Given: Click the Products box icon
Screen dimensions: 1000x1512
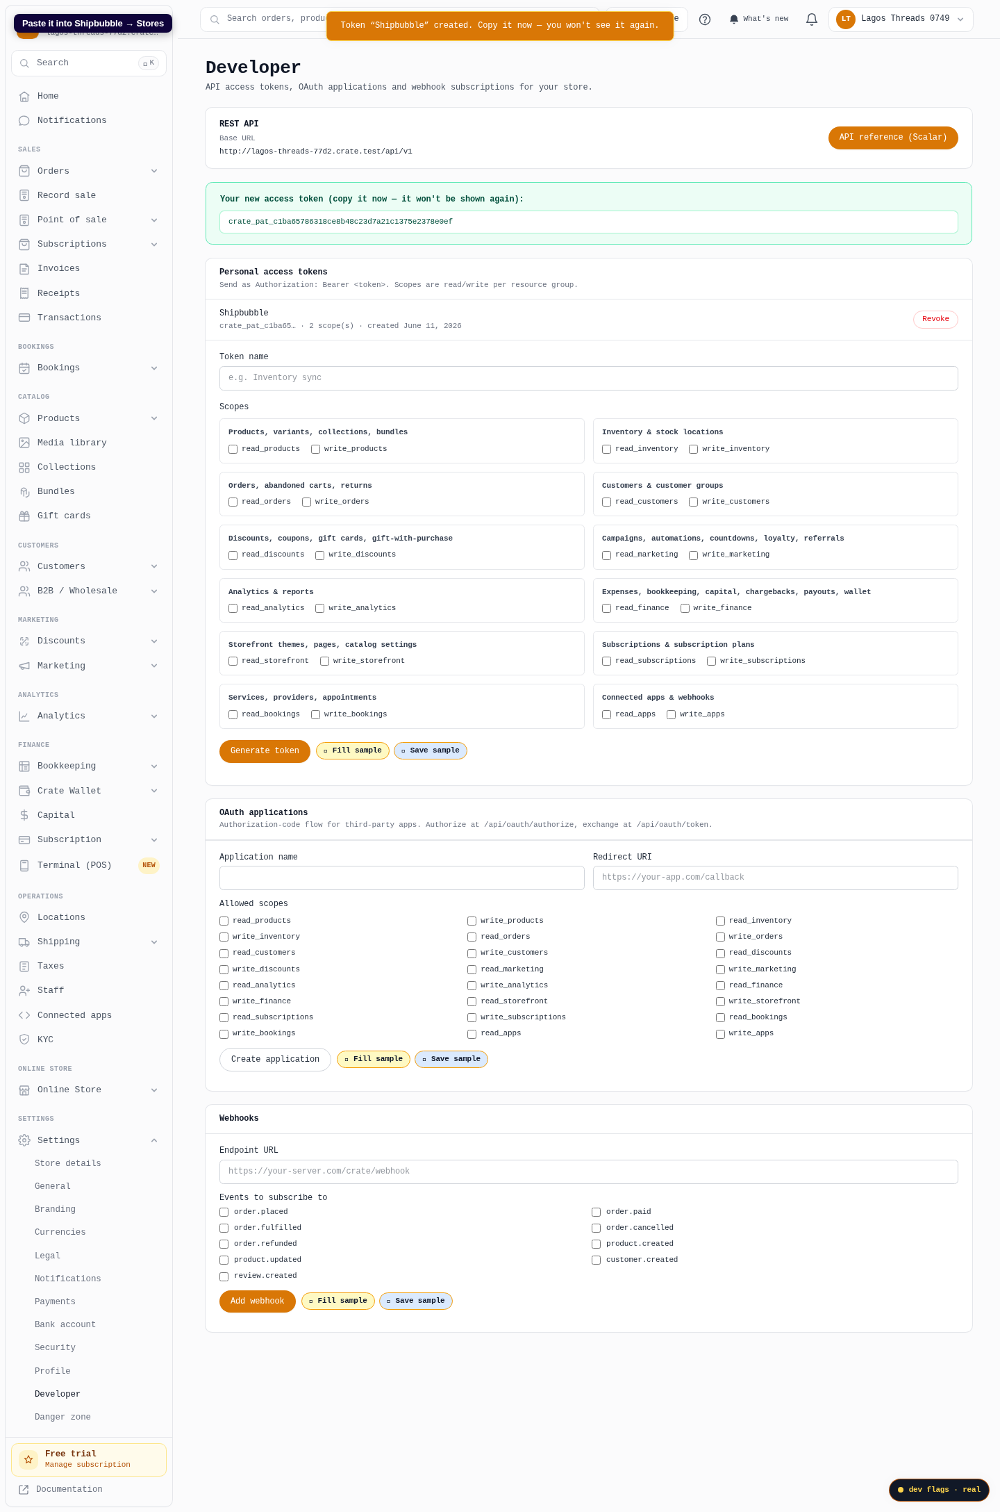Looking at the screenshot, I should pyautogui.click(x=24, y=418).
